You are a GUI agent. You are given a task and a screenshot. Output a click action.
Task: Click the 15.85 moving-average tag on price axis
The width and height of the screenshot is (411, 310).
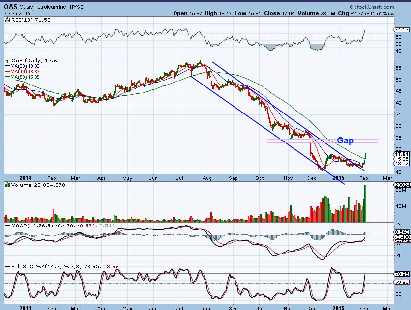click(x=402, y=159)
